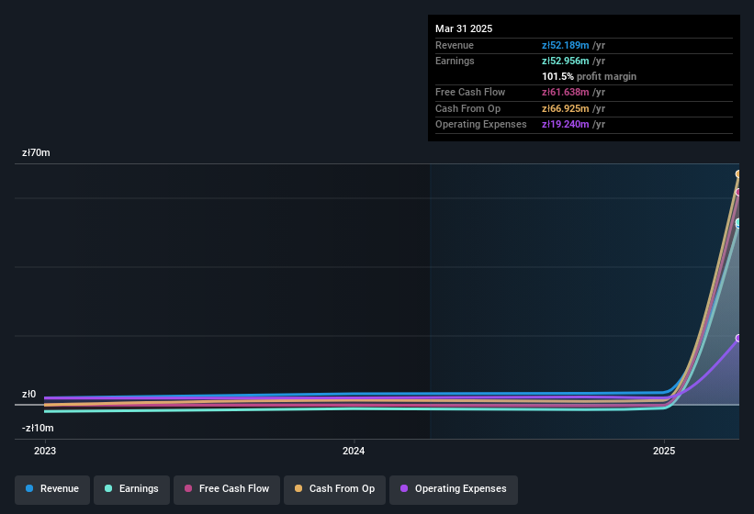Image resolution: width=754 pixels, height=514 pixels.
Task: Toggle the Cash From Op legend button
Action: pyautogui.click(x=334, y=489)
